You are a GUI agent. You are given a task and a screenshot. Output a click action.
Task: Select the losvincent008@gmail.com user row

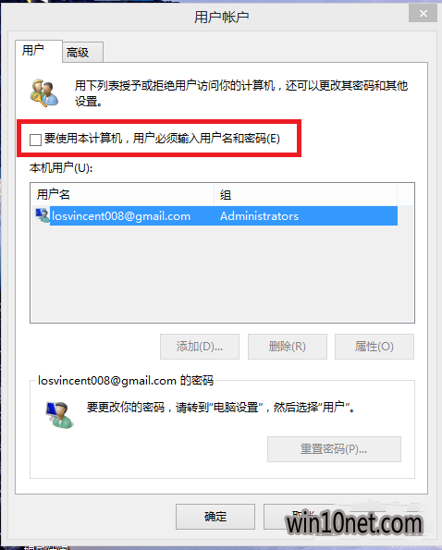click(x=215, y=215)
